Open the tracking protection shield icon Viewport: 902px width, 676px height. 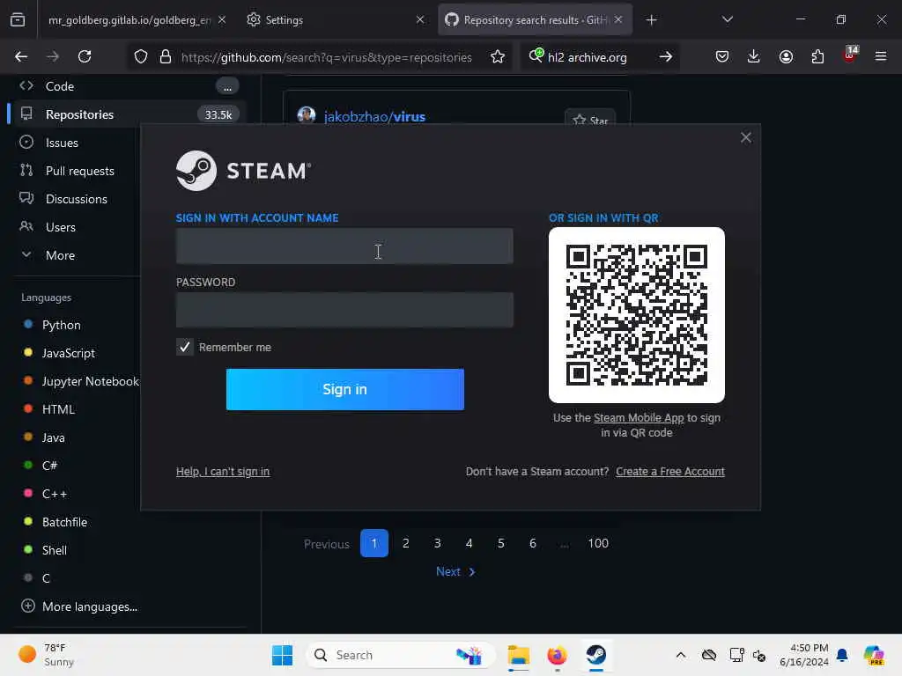point(141,57)
